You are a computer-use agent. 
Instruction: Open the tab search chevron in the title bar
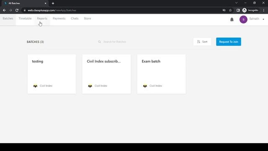[236, 3]
